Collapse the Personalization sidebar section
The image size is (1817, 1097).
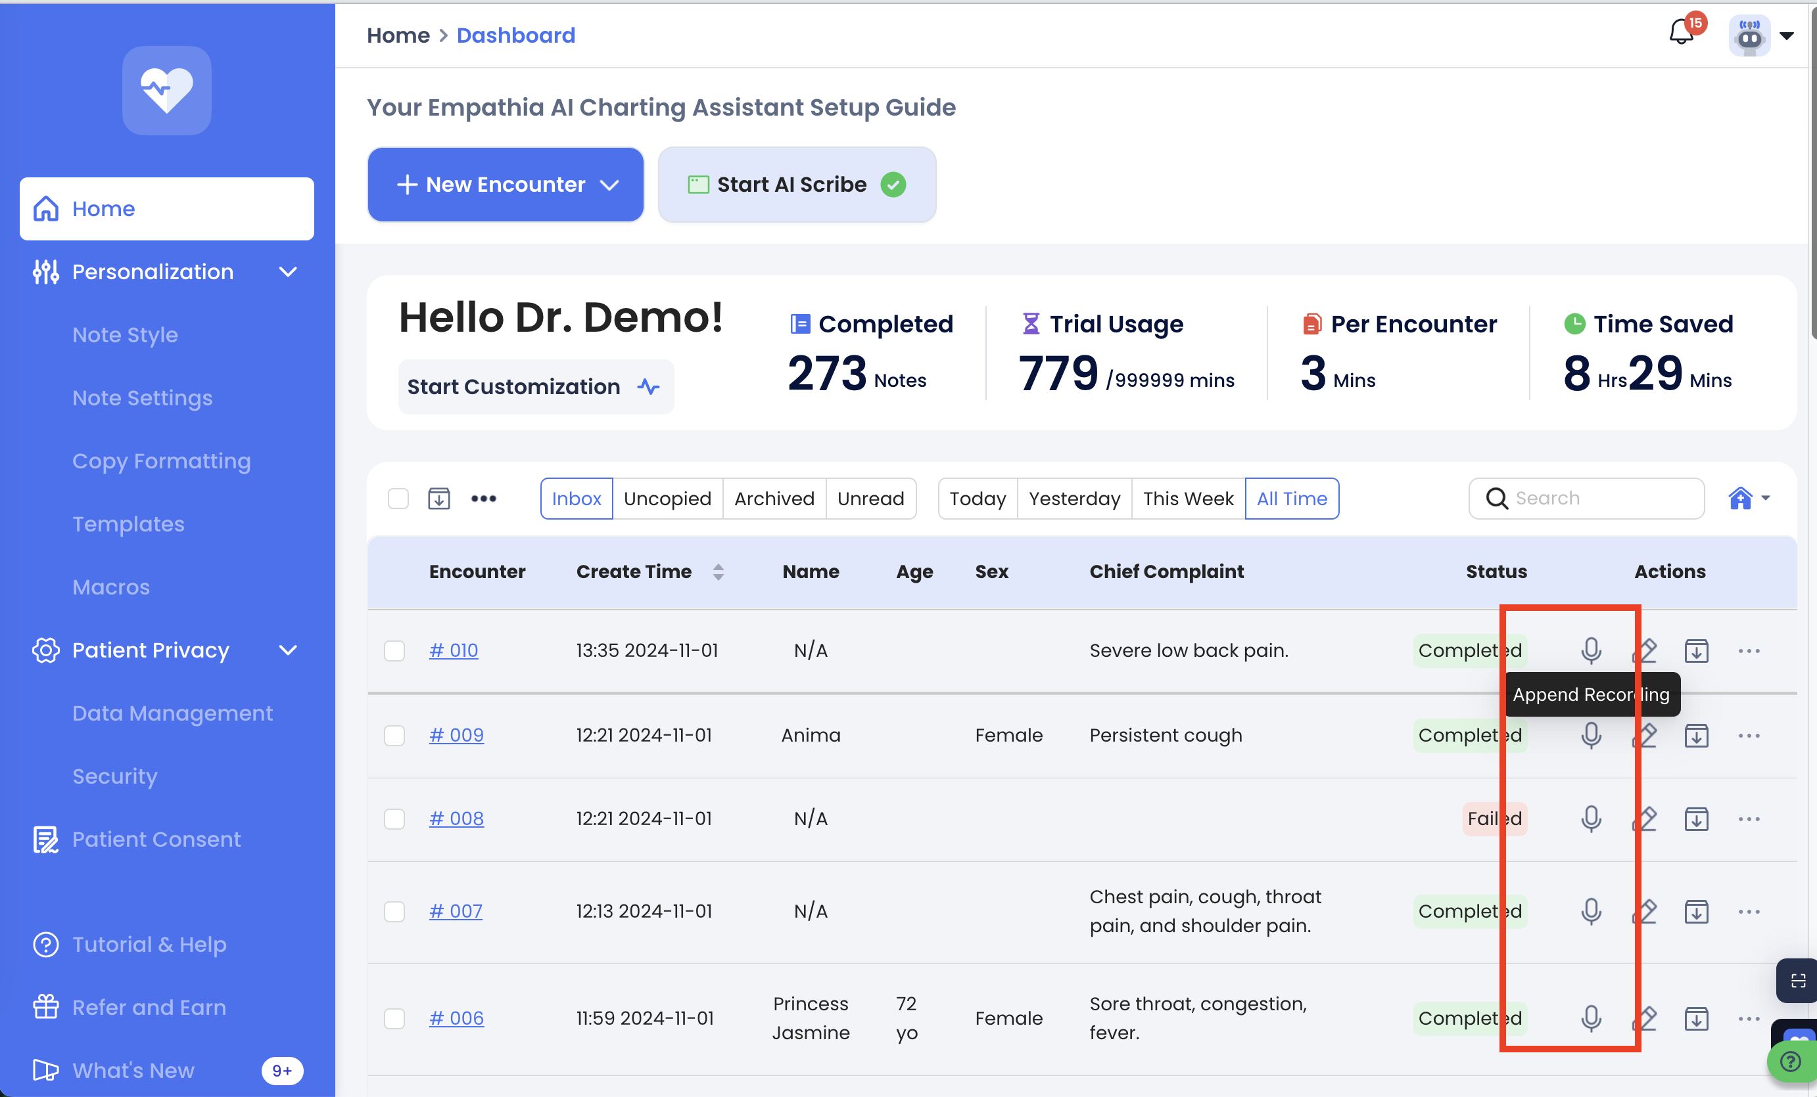(287, 272)
